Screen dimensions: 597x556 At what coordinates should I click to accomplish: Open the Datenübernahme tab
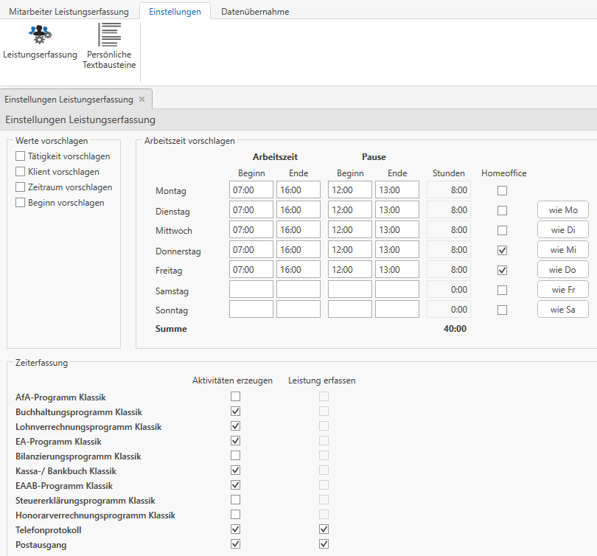[x=255, y=12]
